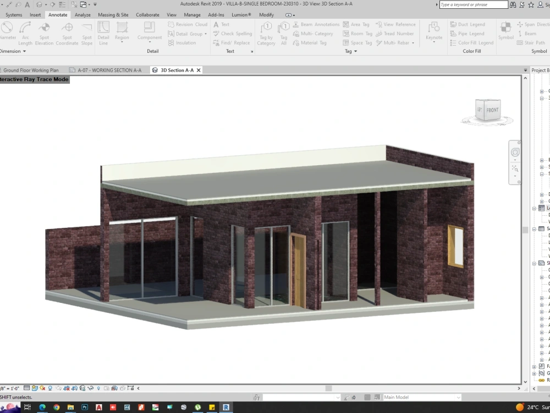Image resolution: width=550 pixels, height=413 pixels.
Task: Click the Zoom tool in navigation bar
Action: coord(515,169)
